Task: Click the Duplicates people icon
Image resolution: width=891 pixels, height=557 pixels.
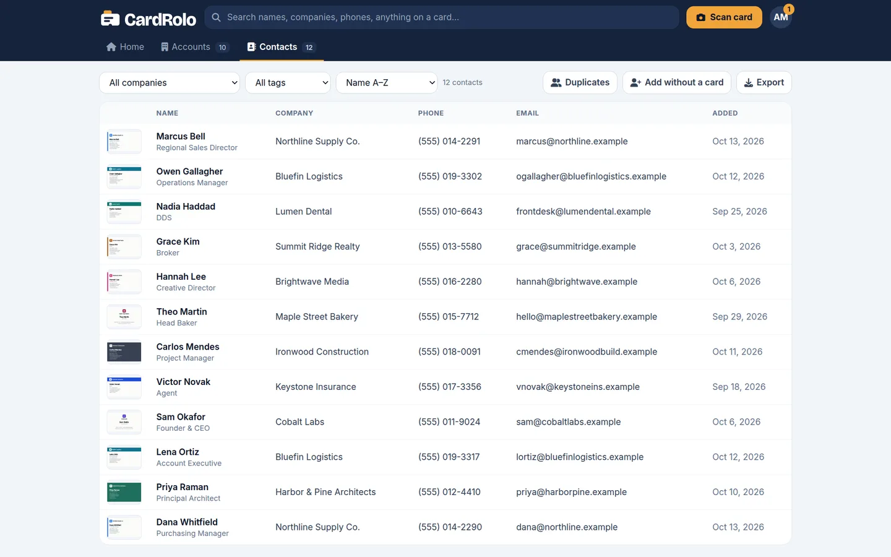Action: 556,82
